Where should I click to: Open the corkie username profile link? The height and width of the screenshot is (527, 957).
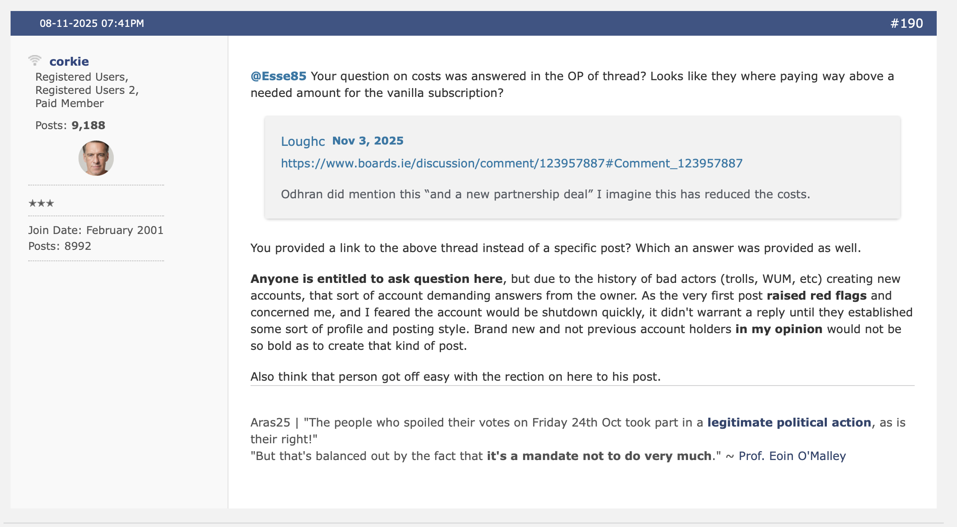click(x=69, y=61)
